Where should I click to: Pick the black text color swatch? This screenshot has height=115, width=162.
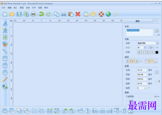157,52
